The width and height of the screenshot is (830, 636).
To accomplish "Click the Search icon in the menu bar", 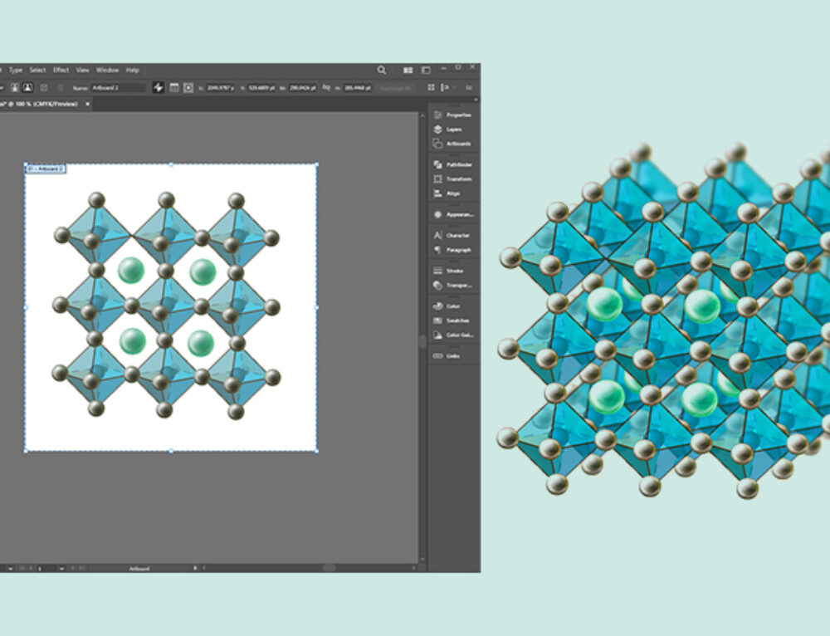I will [382, 70].
